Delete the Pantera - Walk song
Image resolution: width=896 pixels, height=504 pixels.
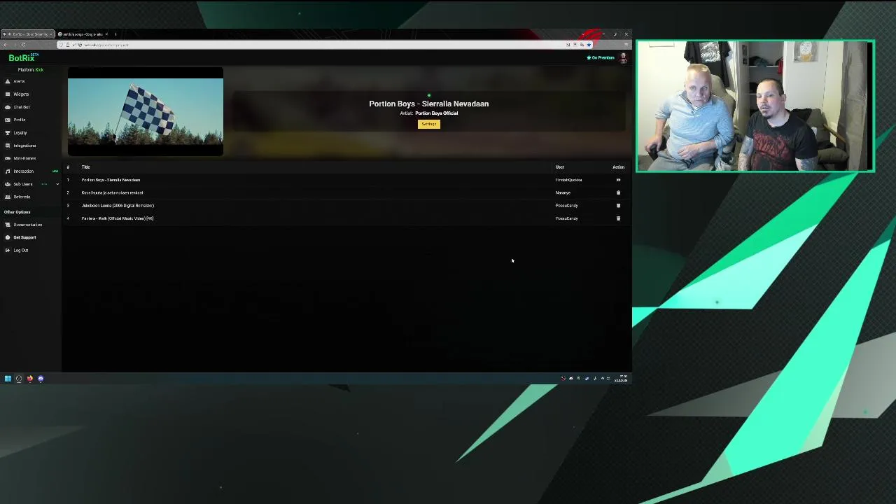[618, 218]
